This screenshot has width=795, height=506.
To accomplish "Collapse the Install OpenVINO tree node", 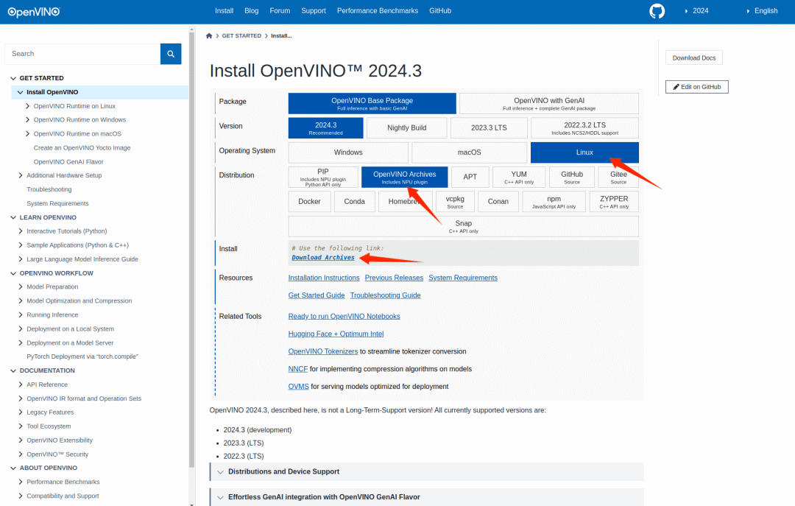I will pos(21,92).
